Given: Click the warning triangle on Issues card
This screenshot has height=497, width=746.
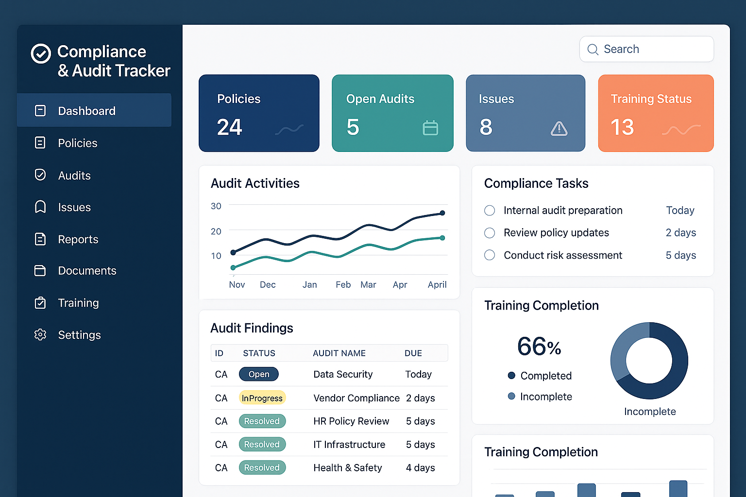Looking at the screenshot, I should tap(559, 128).
